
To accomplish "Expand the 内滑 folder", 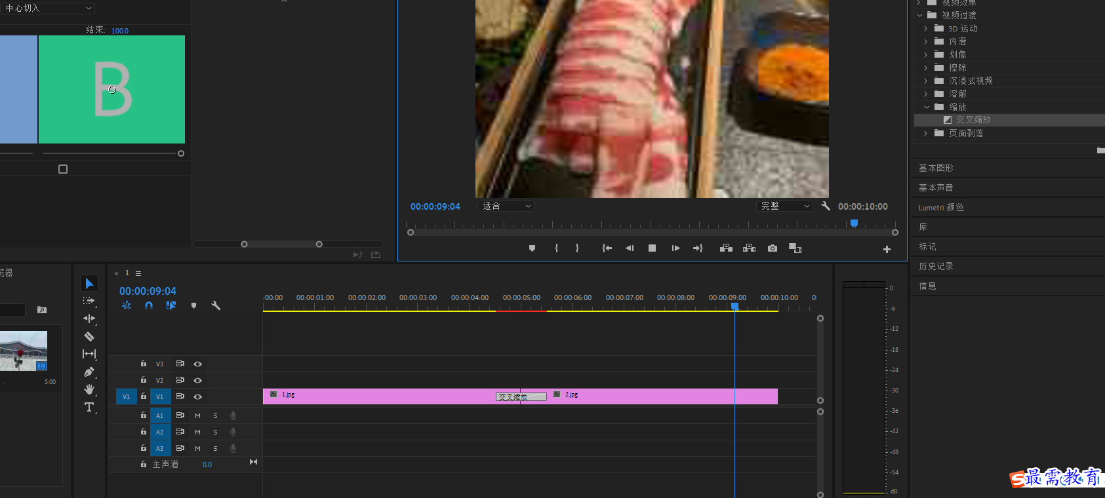I will [x=925, y=41].
